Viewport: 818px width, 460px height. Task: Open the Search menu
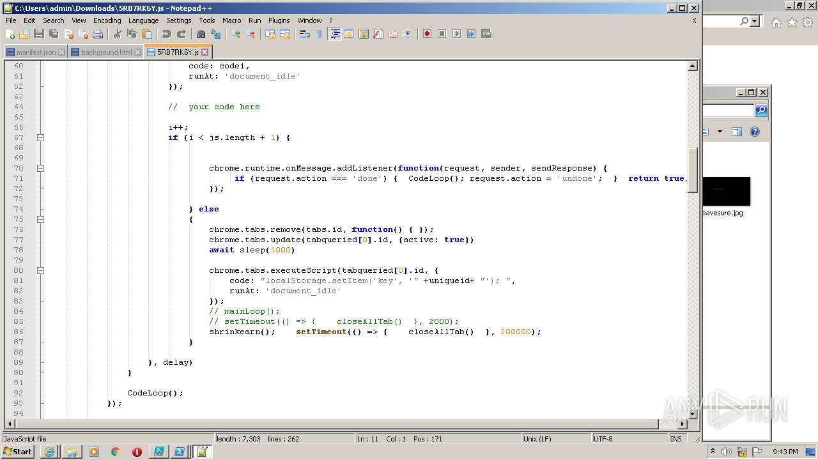click(54, 20)
